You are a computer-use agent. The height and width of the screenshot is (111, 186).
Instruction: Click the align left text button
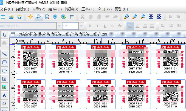pos(130,26)
